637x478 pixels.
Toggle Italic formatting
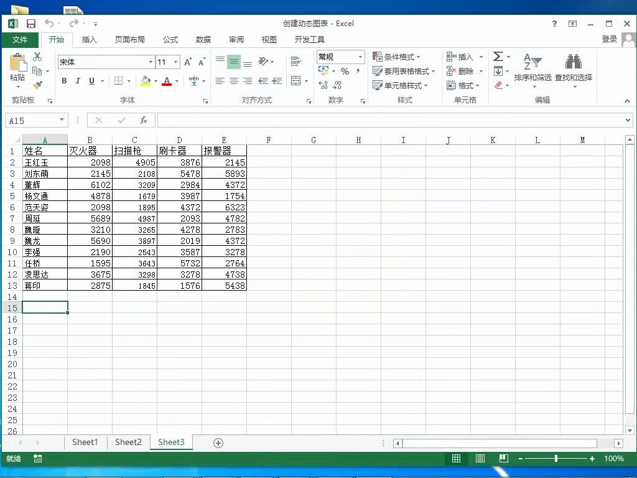[78, 80]
